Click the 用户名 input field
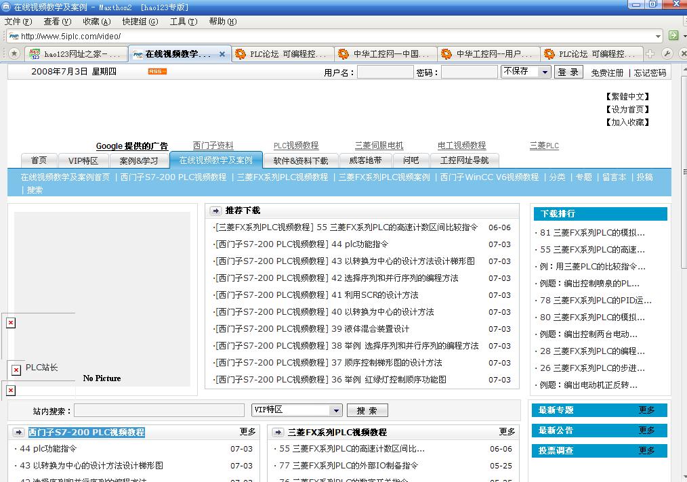Viewport: 687px width, 482px height. click(385, 72)
